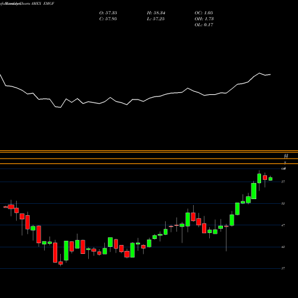298x298 pixels.
Task: Click the 42 price axis label
Action: [x=283, y=247]
